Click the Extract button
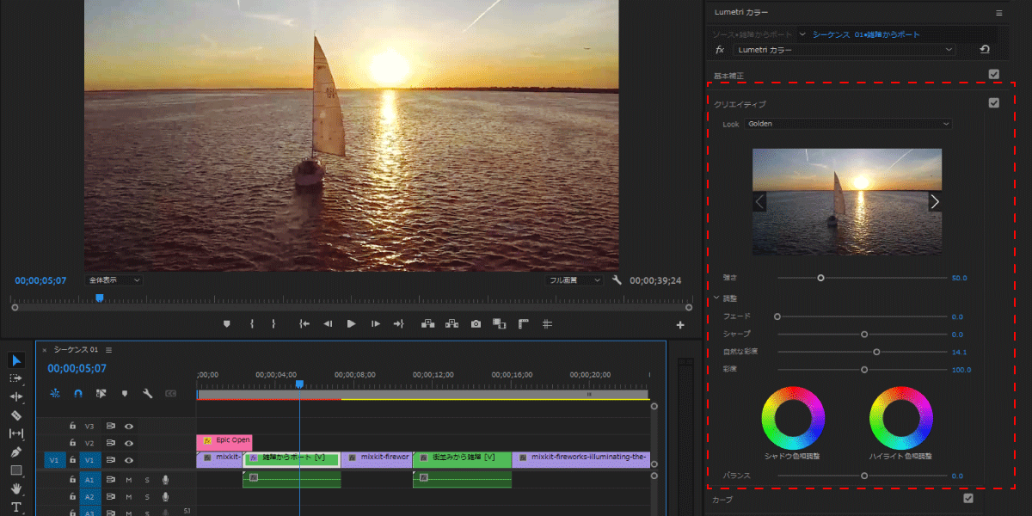1032x516 pixels. [x=451, y=324]
